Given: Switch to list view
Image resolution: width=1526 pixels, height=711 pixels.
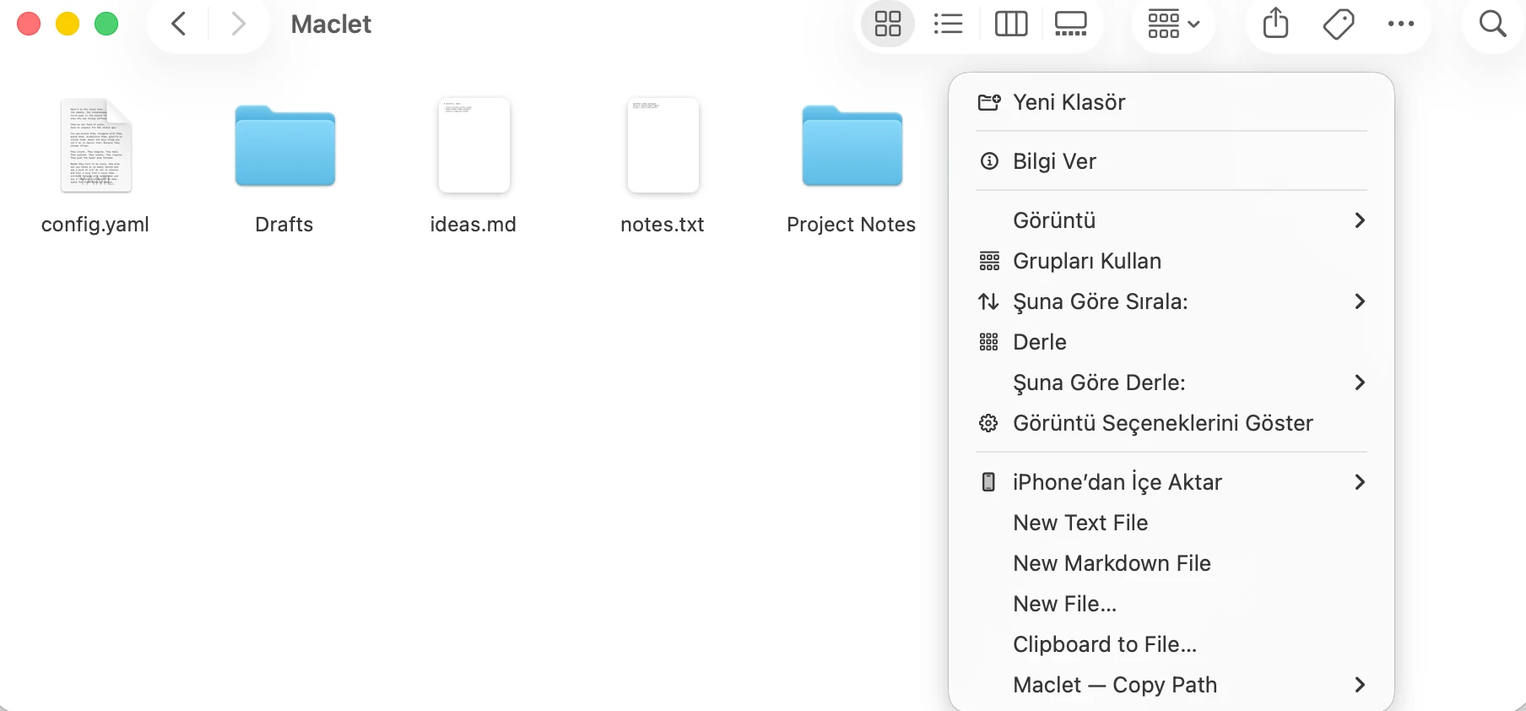Looking at the screenshot, I should [x=949, y=24].
